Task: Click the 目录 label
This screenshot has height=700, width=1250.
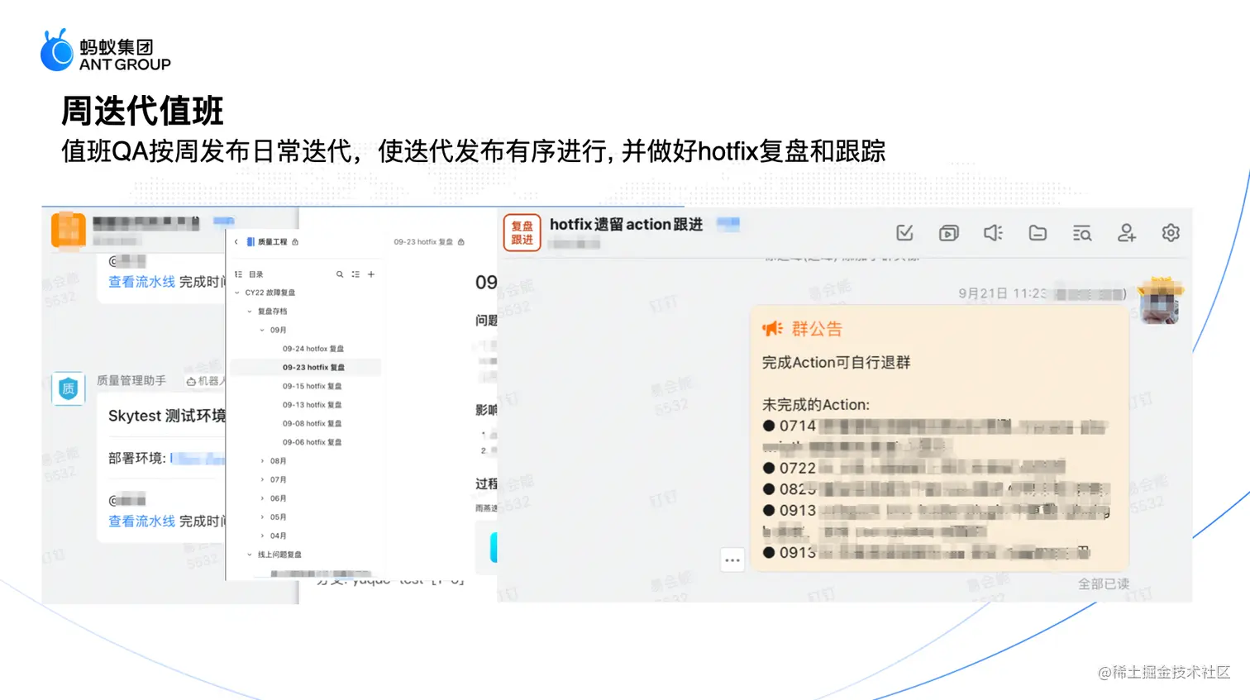Action: point(256,274)
